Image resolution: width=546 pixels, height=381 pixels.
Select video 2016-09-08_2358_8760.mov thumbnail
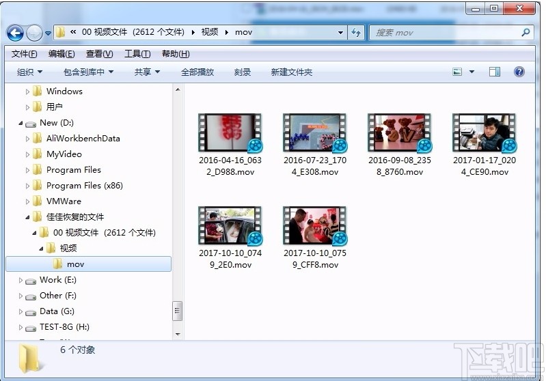coord(400,133)
